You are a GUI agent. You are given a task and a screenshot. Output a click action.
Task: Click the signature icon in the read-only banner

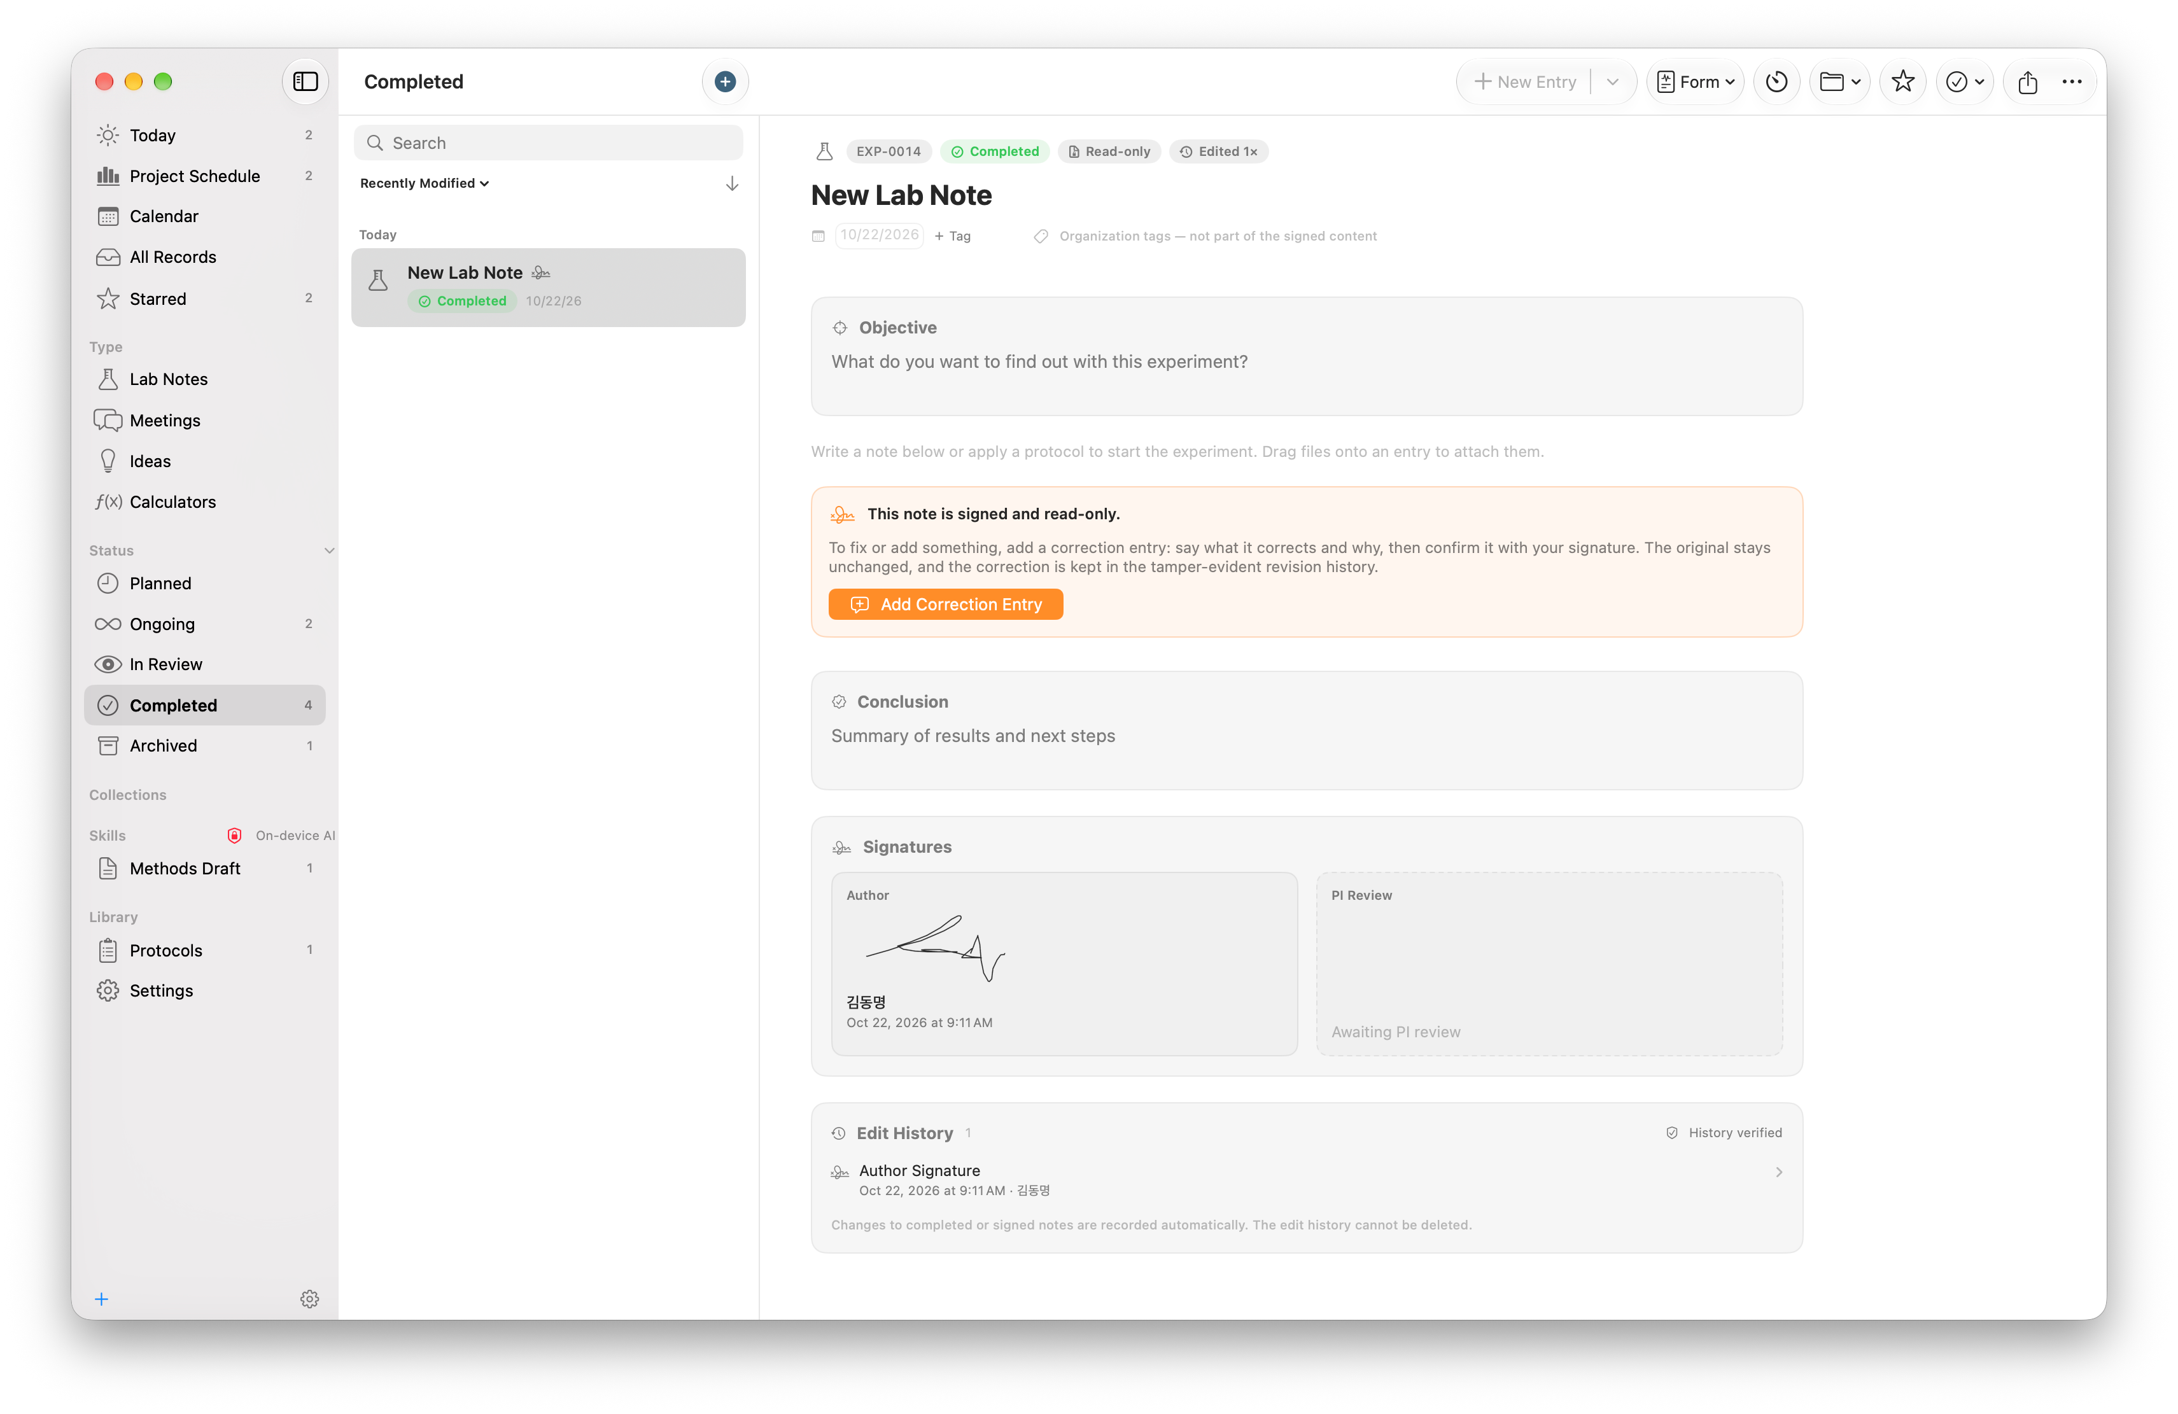[x=842, y=514]
